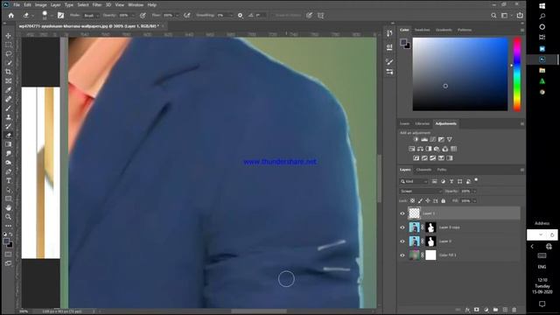Toggle lock image pixels brush icon
560x315 pixels.
[420, 200]
